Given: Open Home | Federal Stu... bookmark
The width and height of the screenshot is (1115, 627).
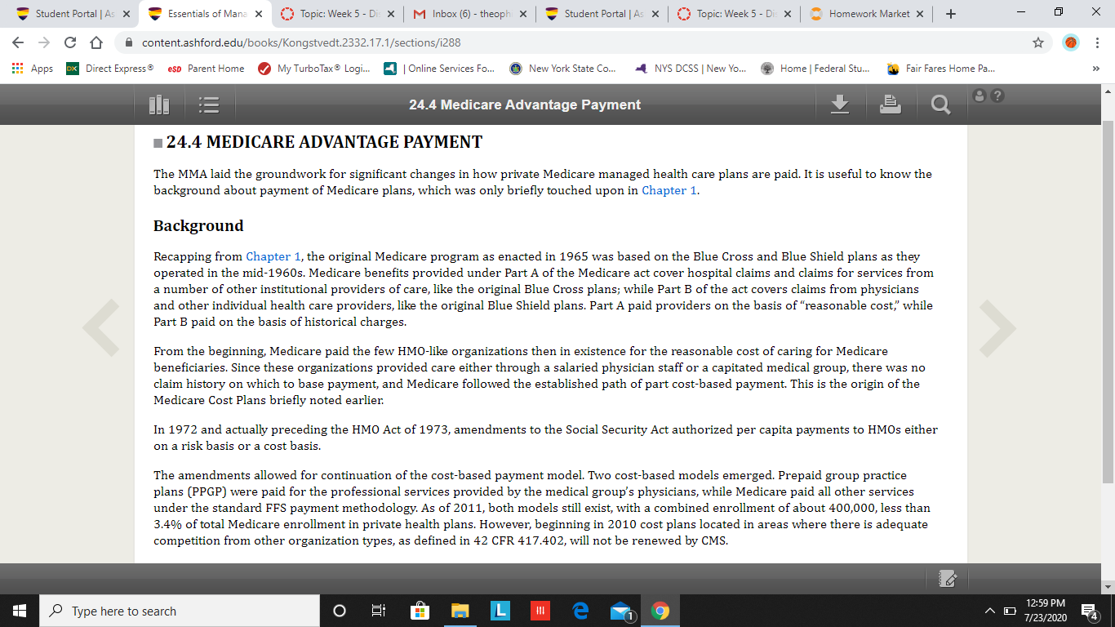Looking at the screenshot, I should (x=815, y=69).
